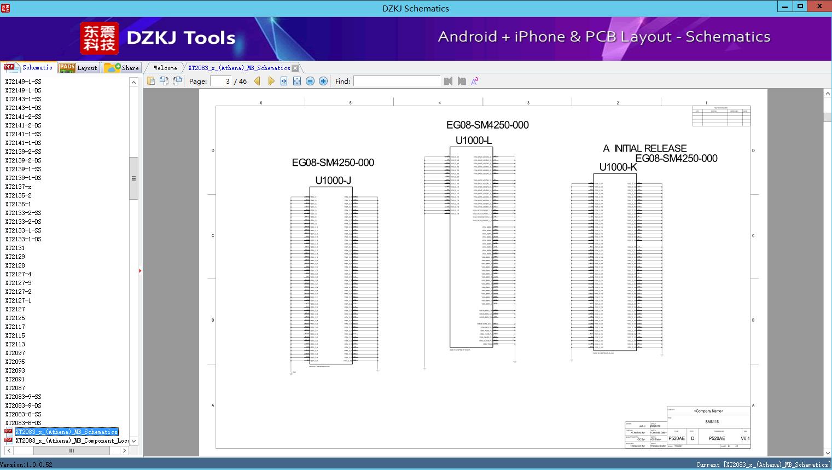Click the copy pages toolbar icon

pos(151,81)
